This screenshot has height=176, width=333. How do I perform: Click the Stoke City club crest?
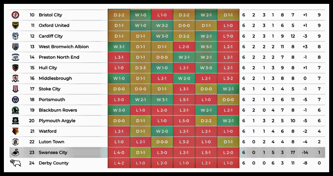(x=16, y=89)
